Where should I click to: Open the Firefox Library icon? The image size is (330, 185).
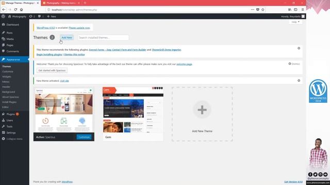pyautogui.click(x=290, y=10)
